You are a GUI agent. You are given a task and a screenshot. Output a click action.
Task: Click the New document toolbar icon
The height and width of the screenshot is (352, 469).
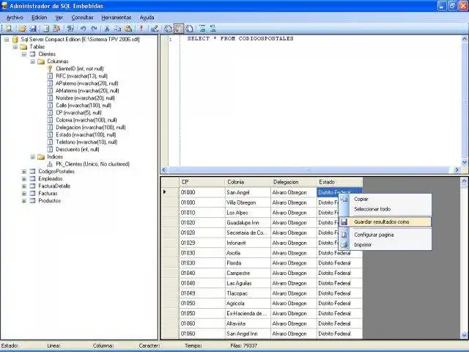(8, 29)
